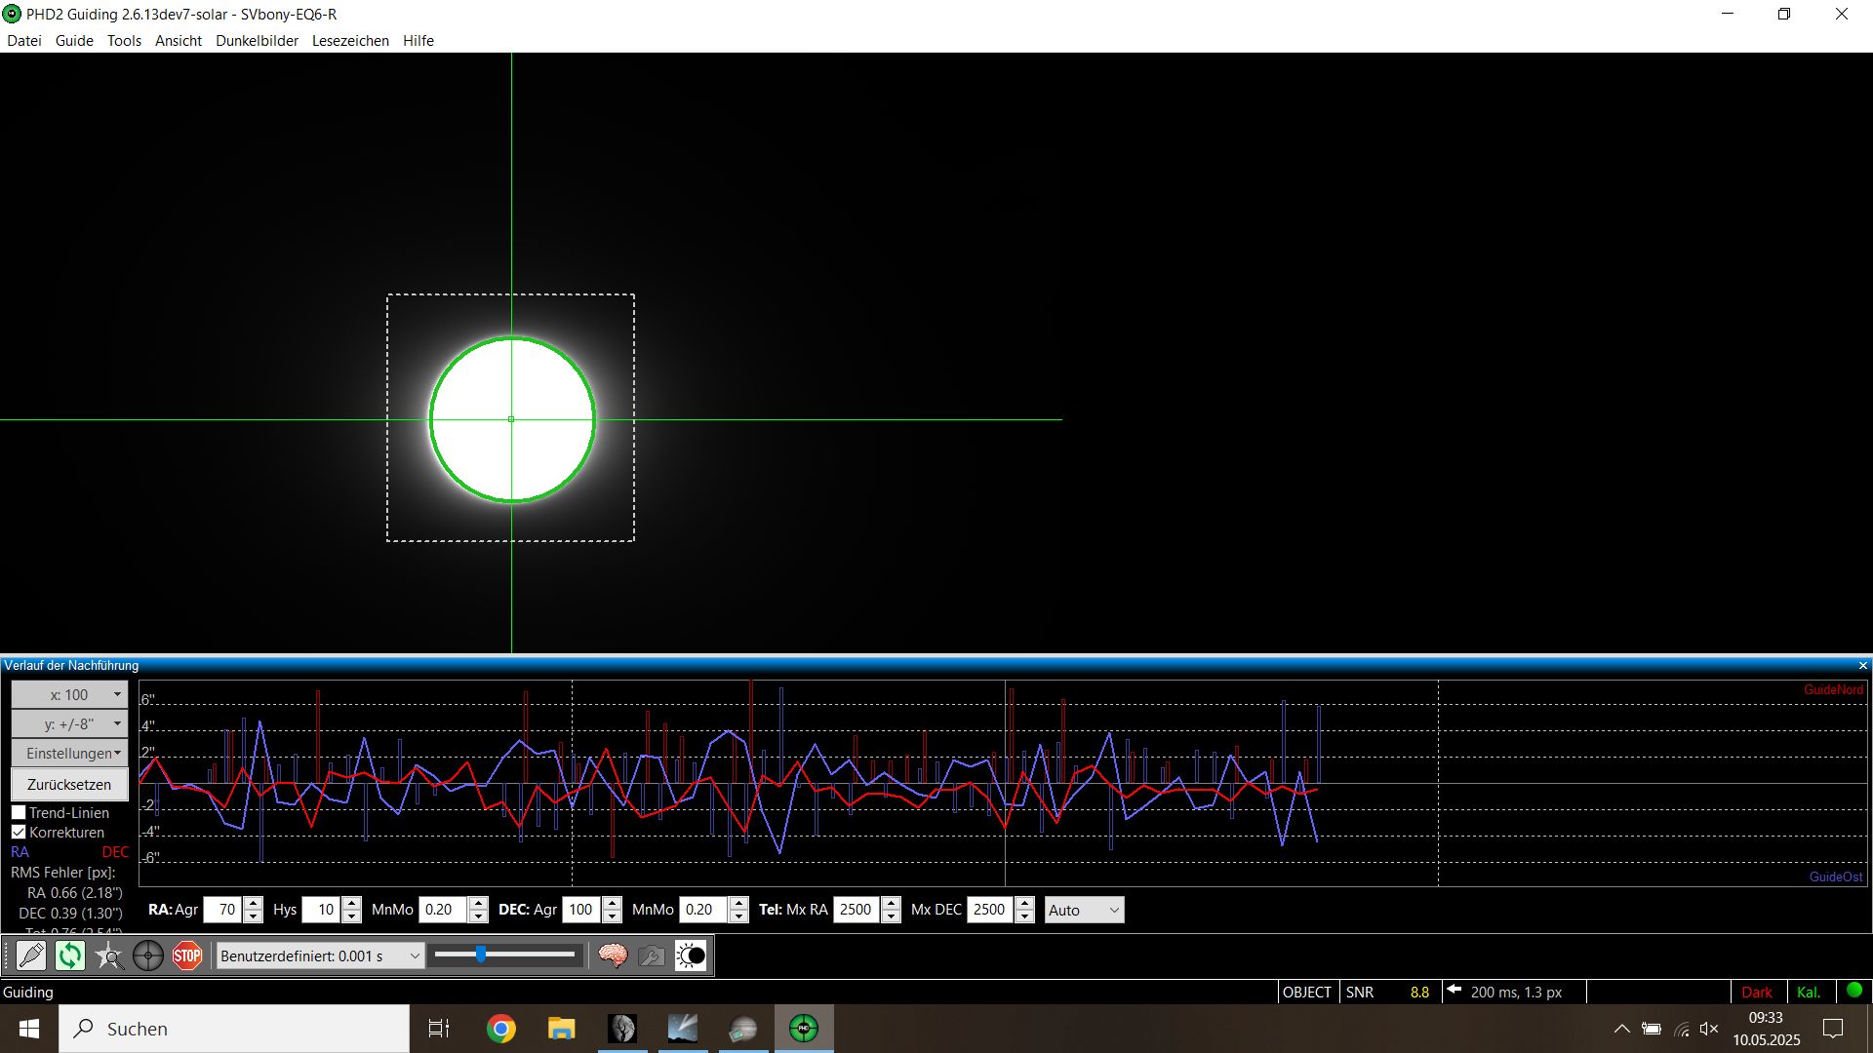Image resolution: width=1873 pixels, height=1053 pixels.
Task: Open Task View on the taskbar
Action: click(x=439, y=1029)
